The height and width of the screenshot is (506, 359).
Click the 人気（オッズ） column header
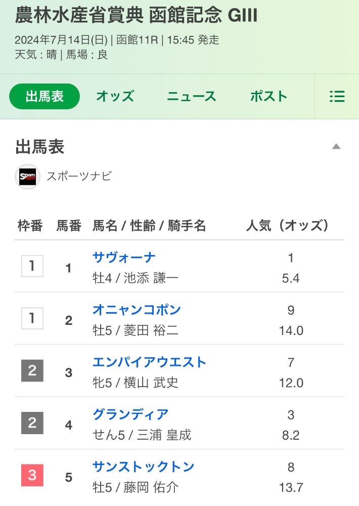287,226
